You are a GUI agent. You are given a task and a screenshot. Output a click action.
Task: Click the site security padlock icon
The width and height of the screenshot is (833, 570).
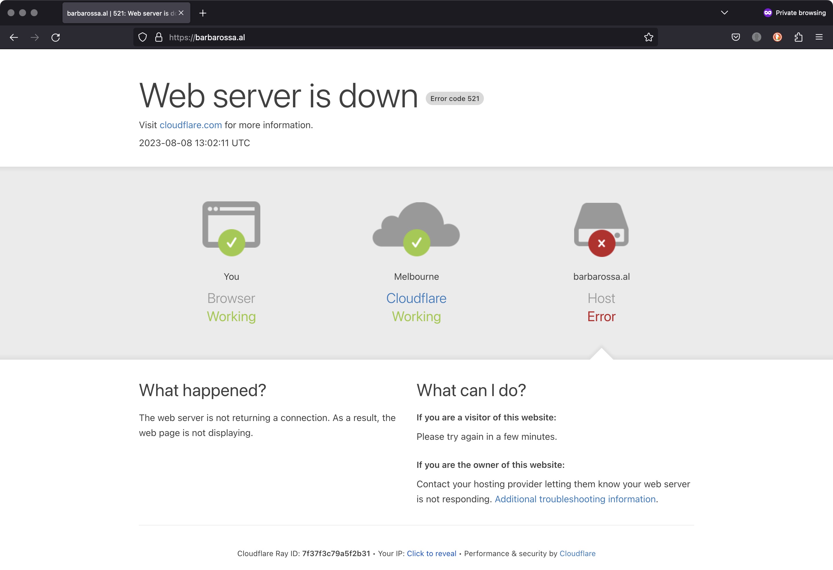click(159, 37)
